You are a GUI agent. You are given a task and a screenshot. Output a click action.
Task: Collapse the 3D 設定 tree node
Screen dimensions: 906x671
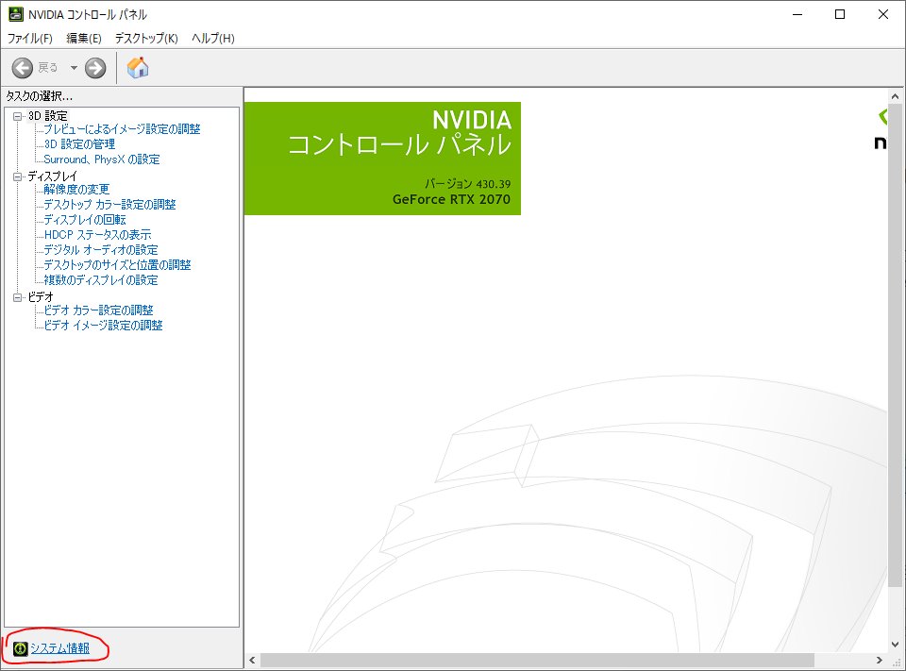pyautogui.click(x=18, y=116)
